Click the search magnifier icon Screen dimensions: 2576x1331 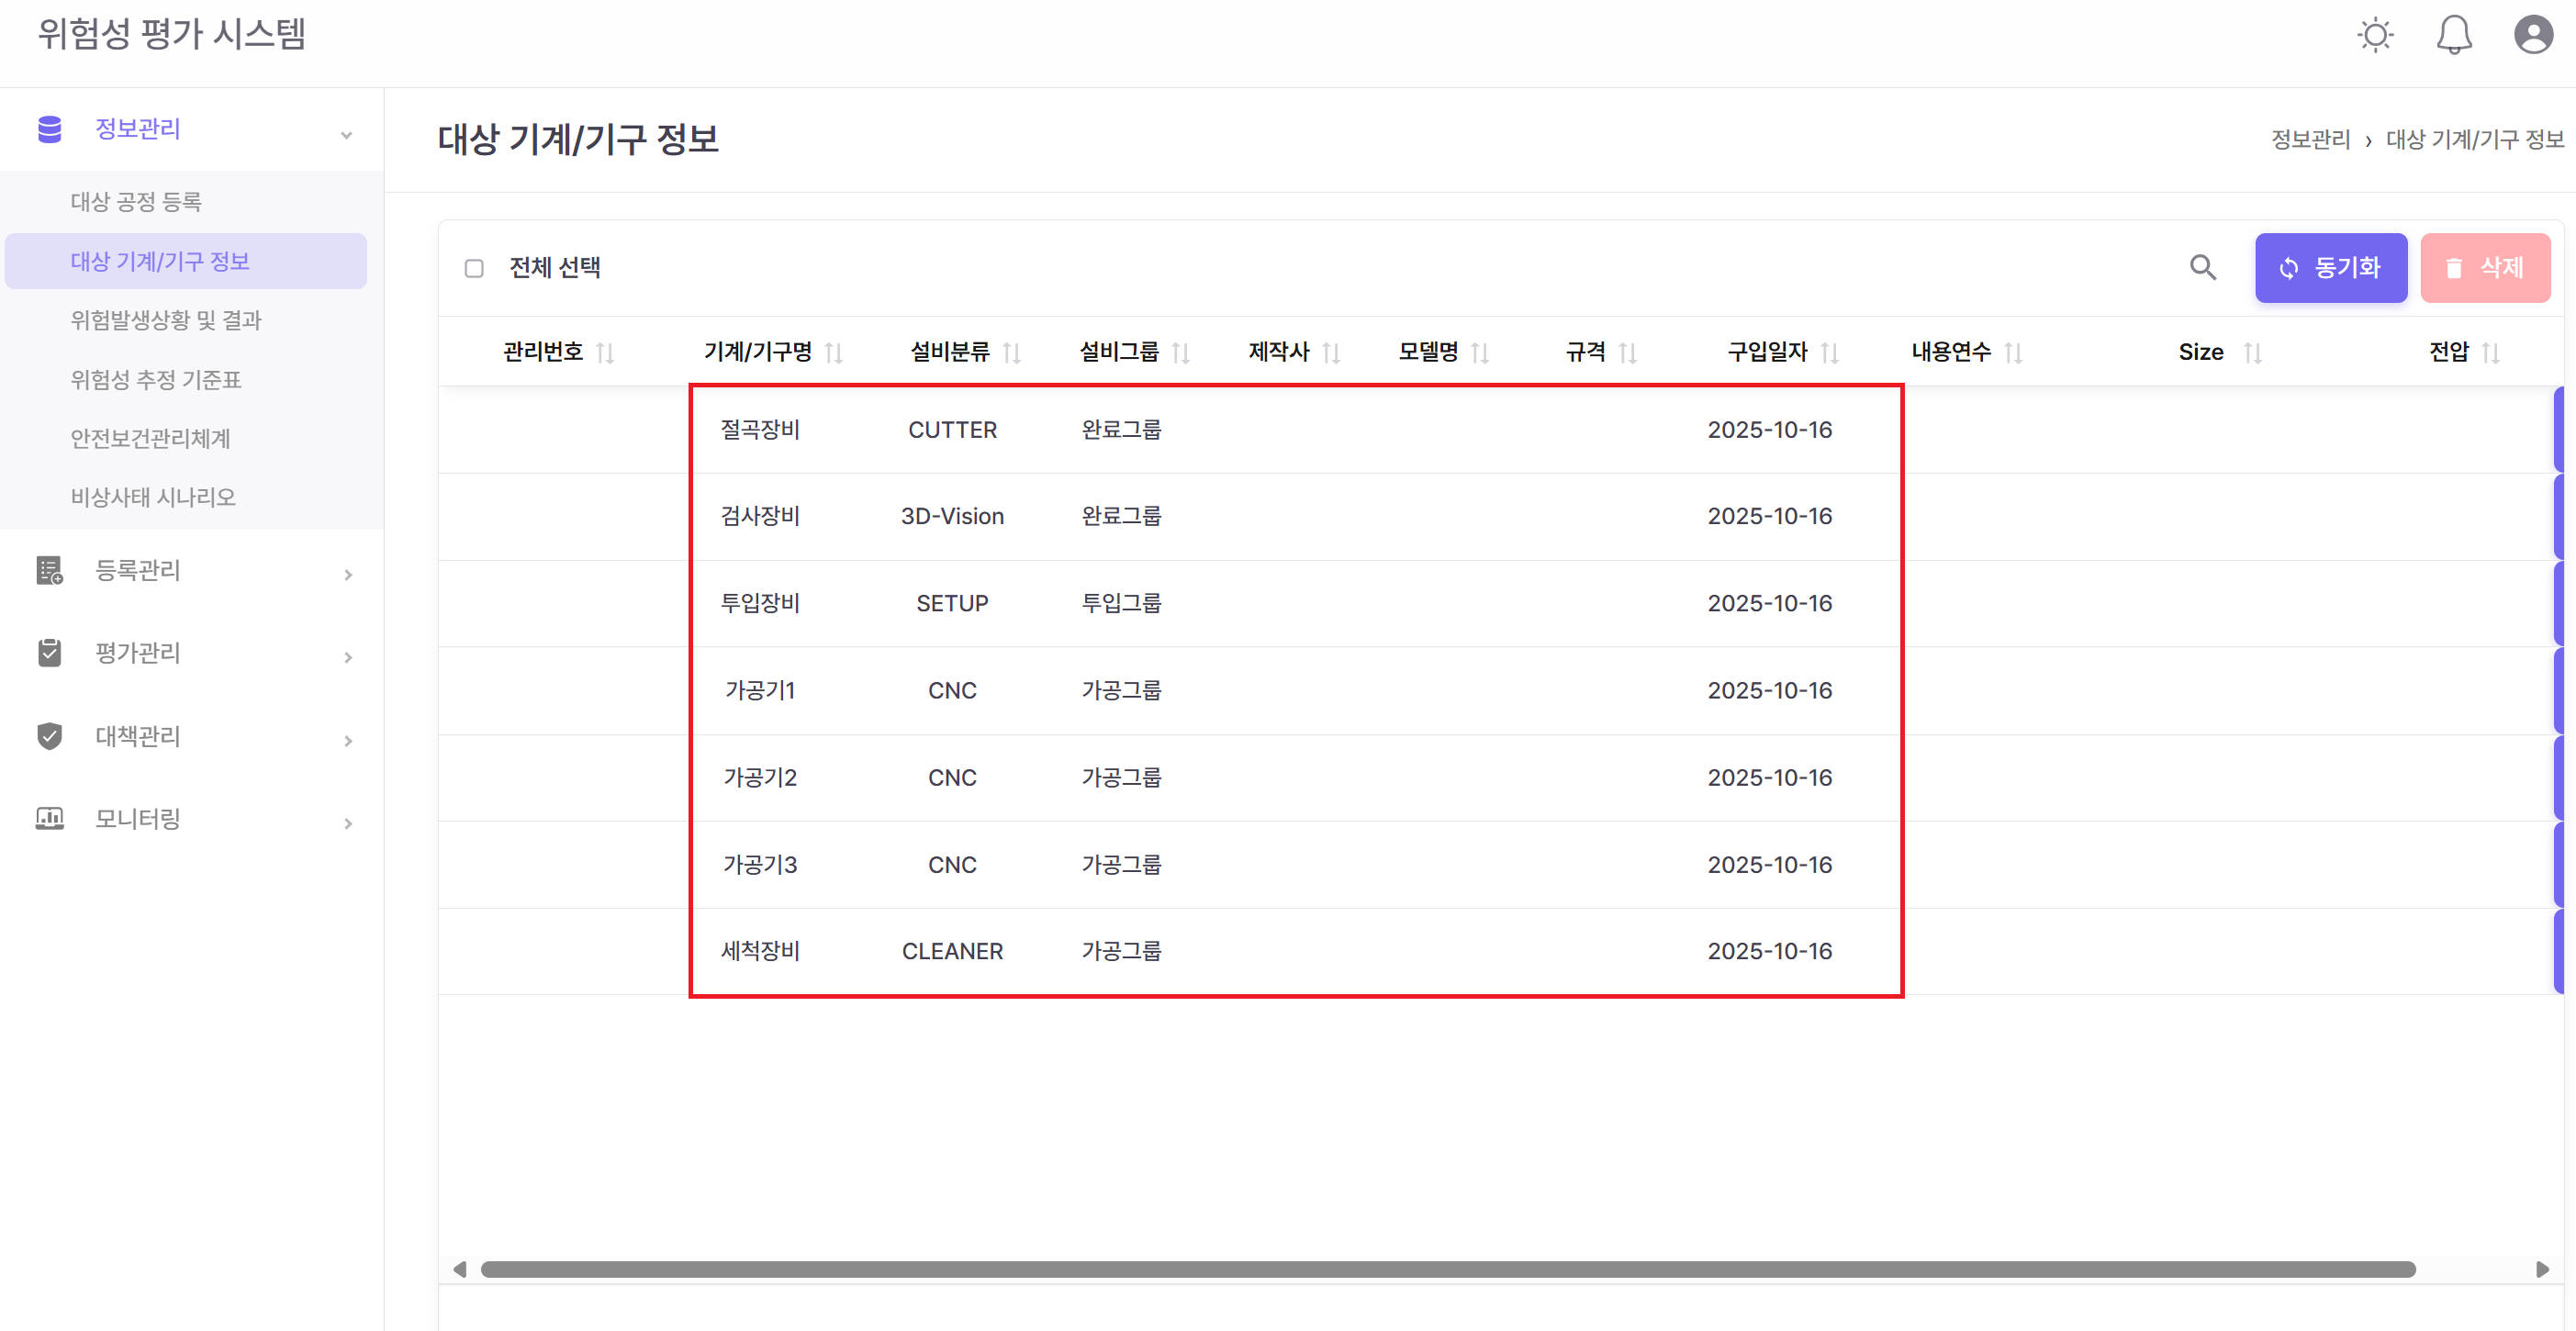tap(2203, 267)
